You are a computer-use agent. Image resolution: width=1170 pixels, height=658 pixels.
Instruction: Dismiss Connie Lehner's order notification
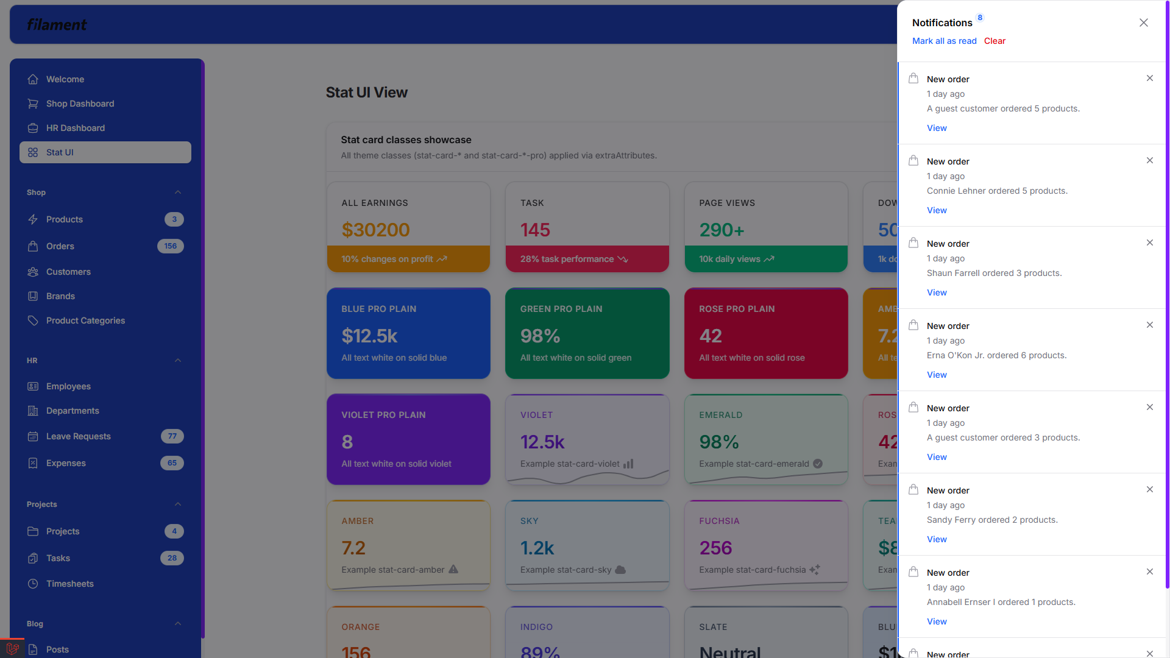[1150, 160]
